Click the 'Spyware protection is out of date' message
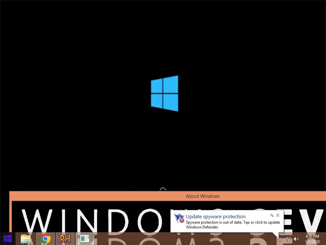This screenshot has width=326, height=245. pyautogui.click(x=233, y=225)
